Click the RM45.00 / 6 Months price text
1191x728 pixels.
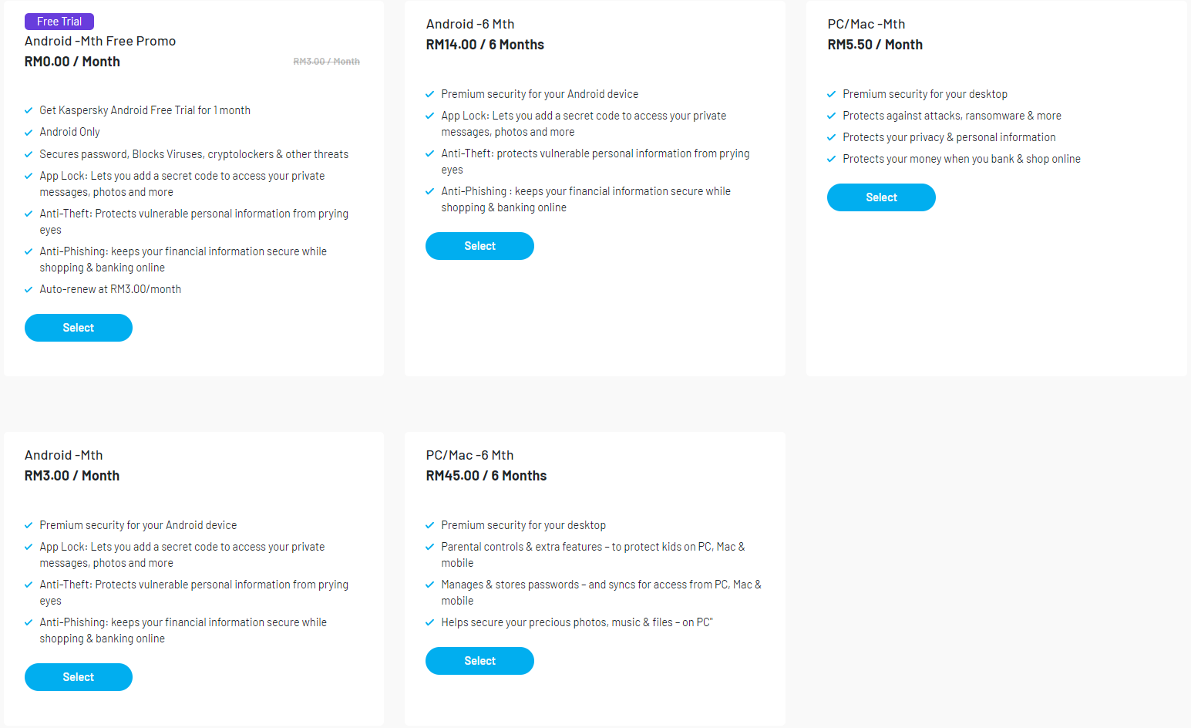pyautogui.click(x=486, y=476)
